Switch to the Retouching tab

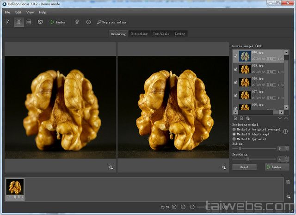[139, 34]
